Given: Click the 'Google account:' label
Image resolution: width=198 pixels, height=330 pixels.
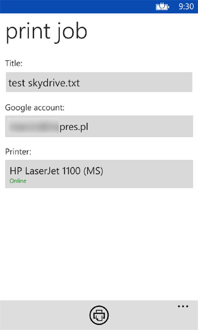Looking at the screenshot, I should coord(35,108).
